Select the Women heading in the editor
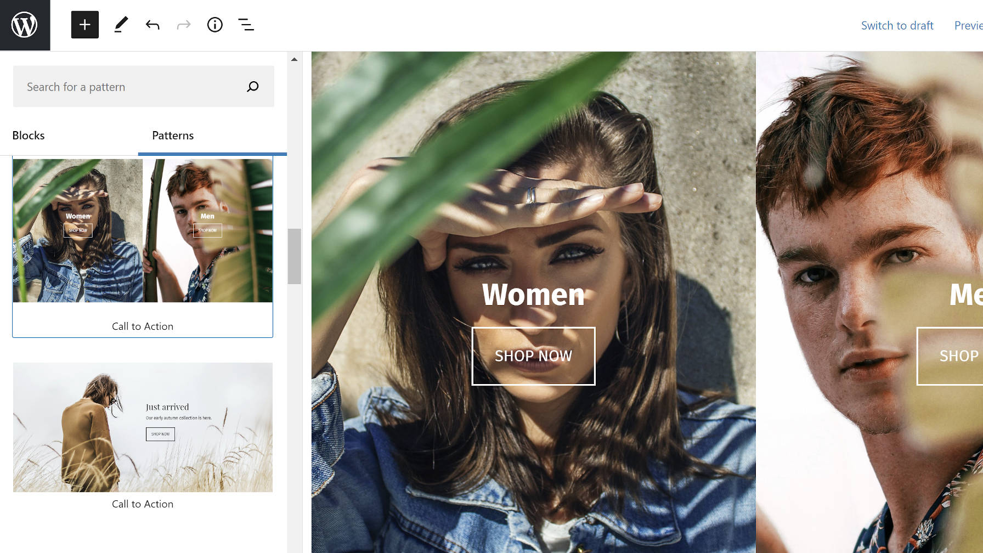 click(534, 295)
